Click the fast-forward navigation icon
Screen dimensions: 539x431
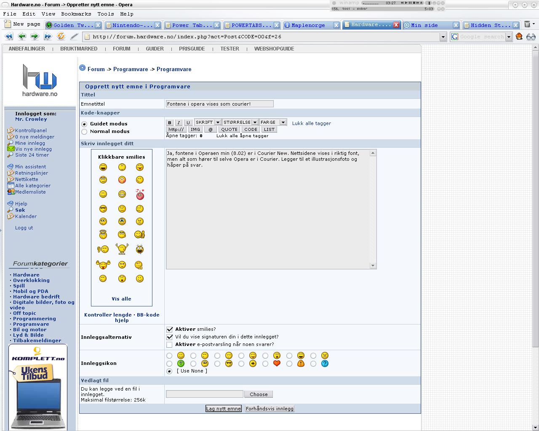coord(48,37)
